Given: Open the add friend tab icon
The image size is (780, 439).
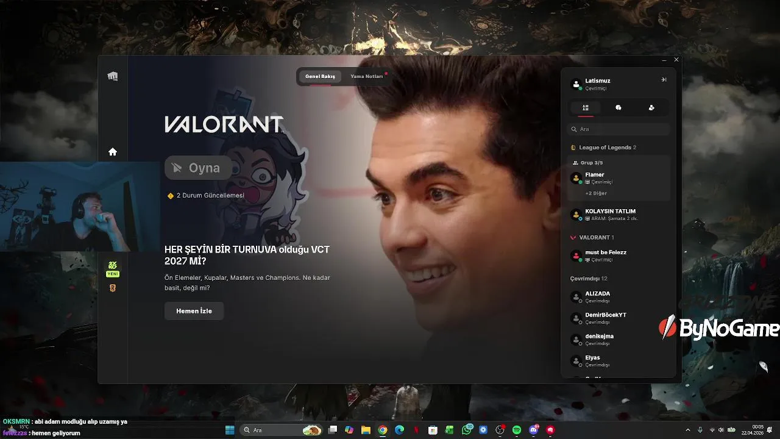Looking at the screenshot, I should (x=651, y=108).
